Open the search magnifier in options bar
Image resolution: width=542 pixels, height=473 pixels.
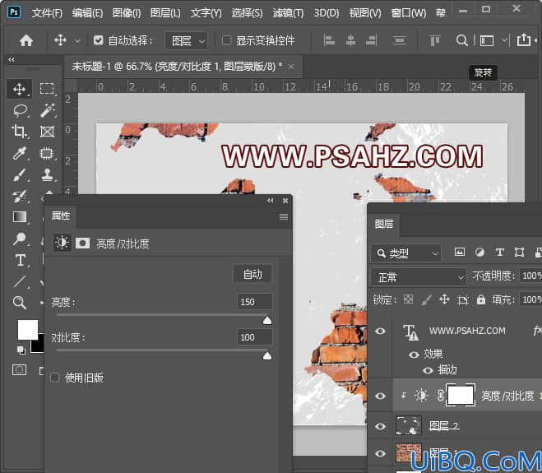click(461, 40)
